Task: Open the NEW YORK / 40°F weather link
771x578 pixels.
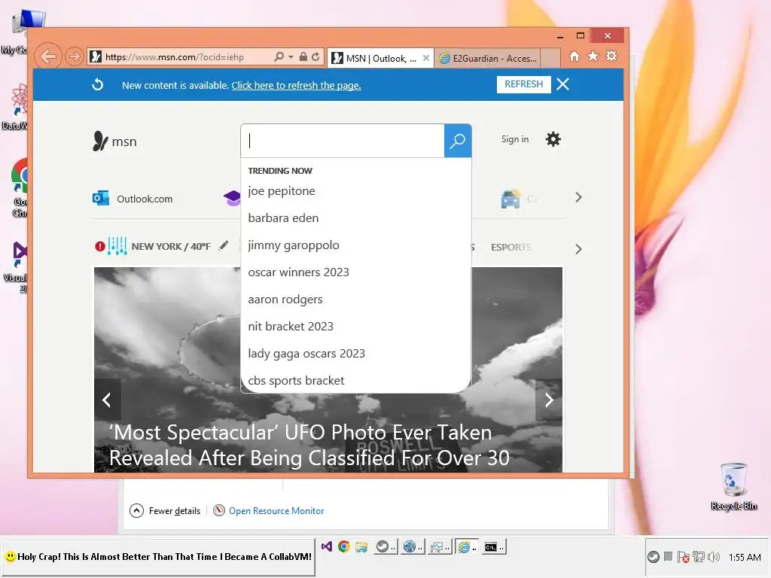Action: (171, 246)
